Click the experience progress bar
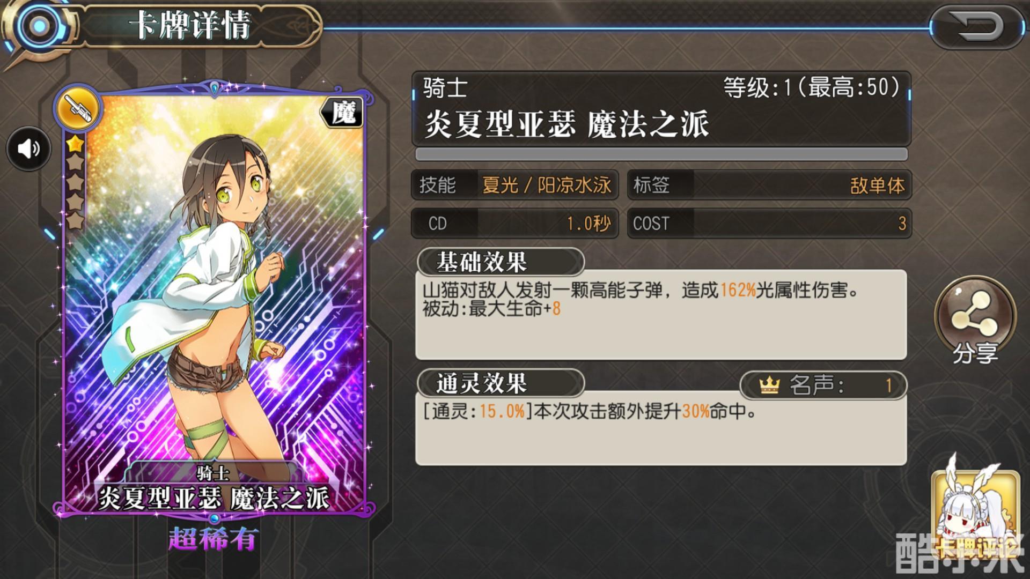The height and width of the screenshot is (579, 1030). (661, 154)
